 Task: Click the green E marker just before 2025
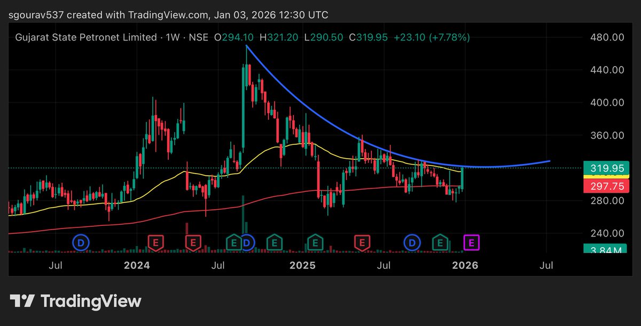(274, 243)
